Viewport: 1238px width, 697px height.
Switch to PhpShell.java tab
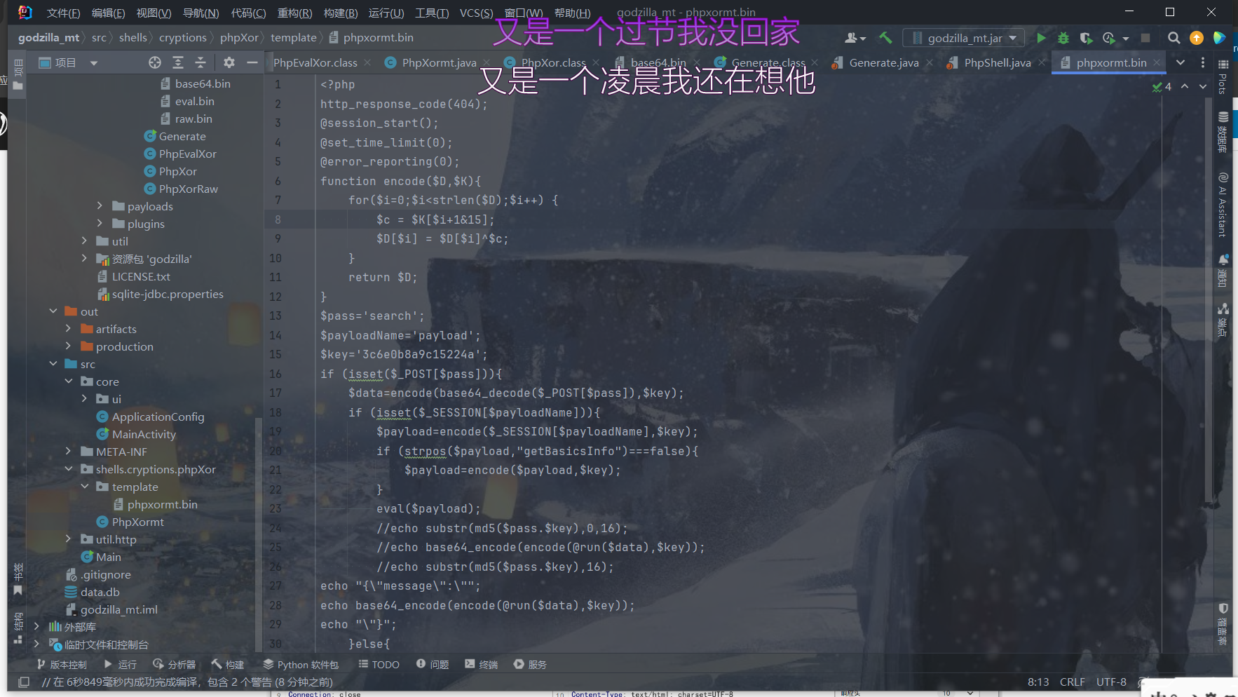point(998,62)
